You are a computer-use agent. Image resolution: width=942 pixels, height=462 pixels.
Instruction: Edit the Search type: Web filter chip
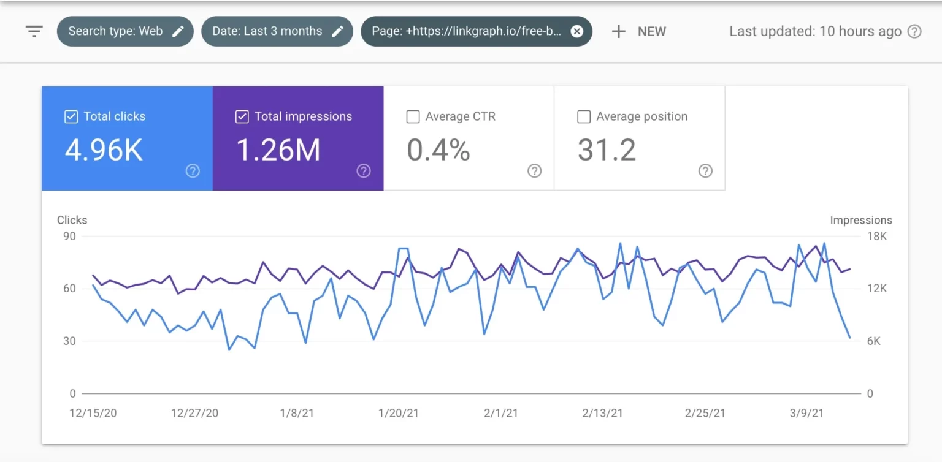click(115, 31)
